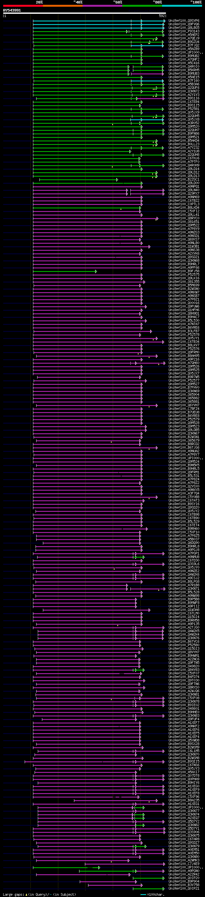Screen dimensions: 205x897
Task: Select the UniRef100_P52581 label
Action: point(184,109)
